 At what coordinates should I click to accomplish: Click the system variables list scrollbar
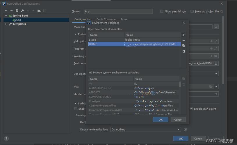point(180,84)
